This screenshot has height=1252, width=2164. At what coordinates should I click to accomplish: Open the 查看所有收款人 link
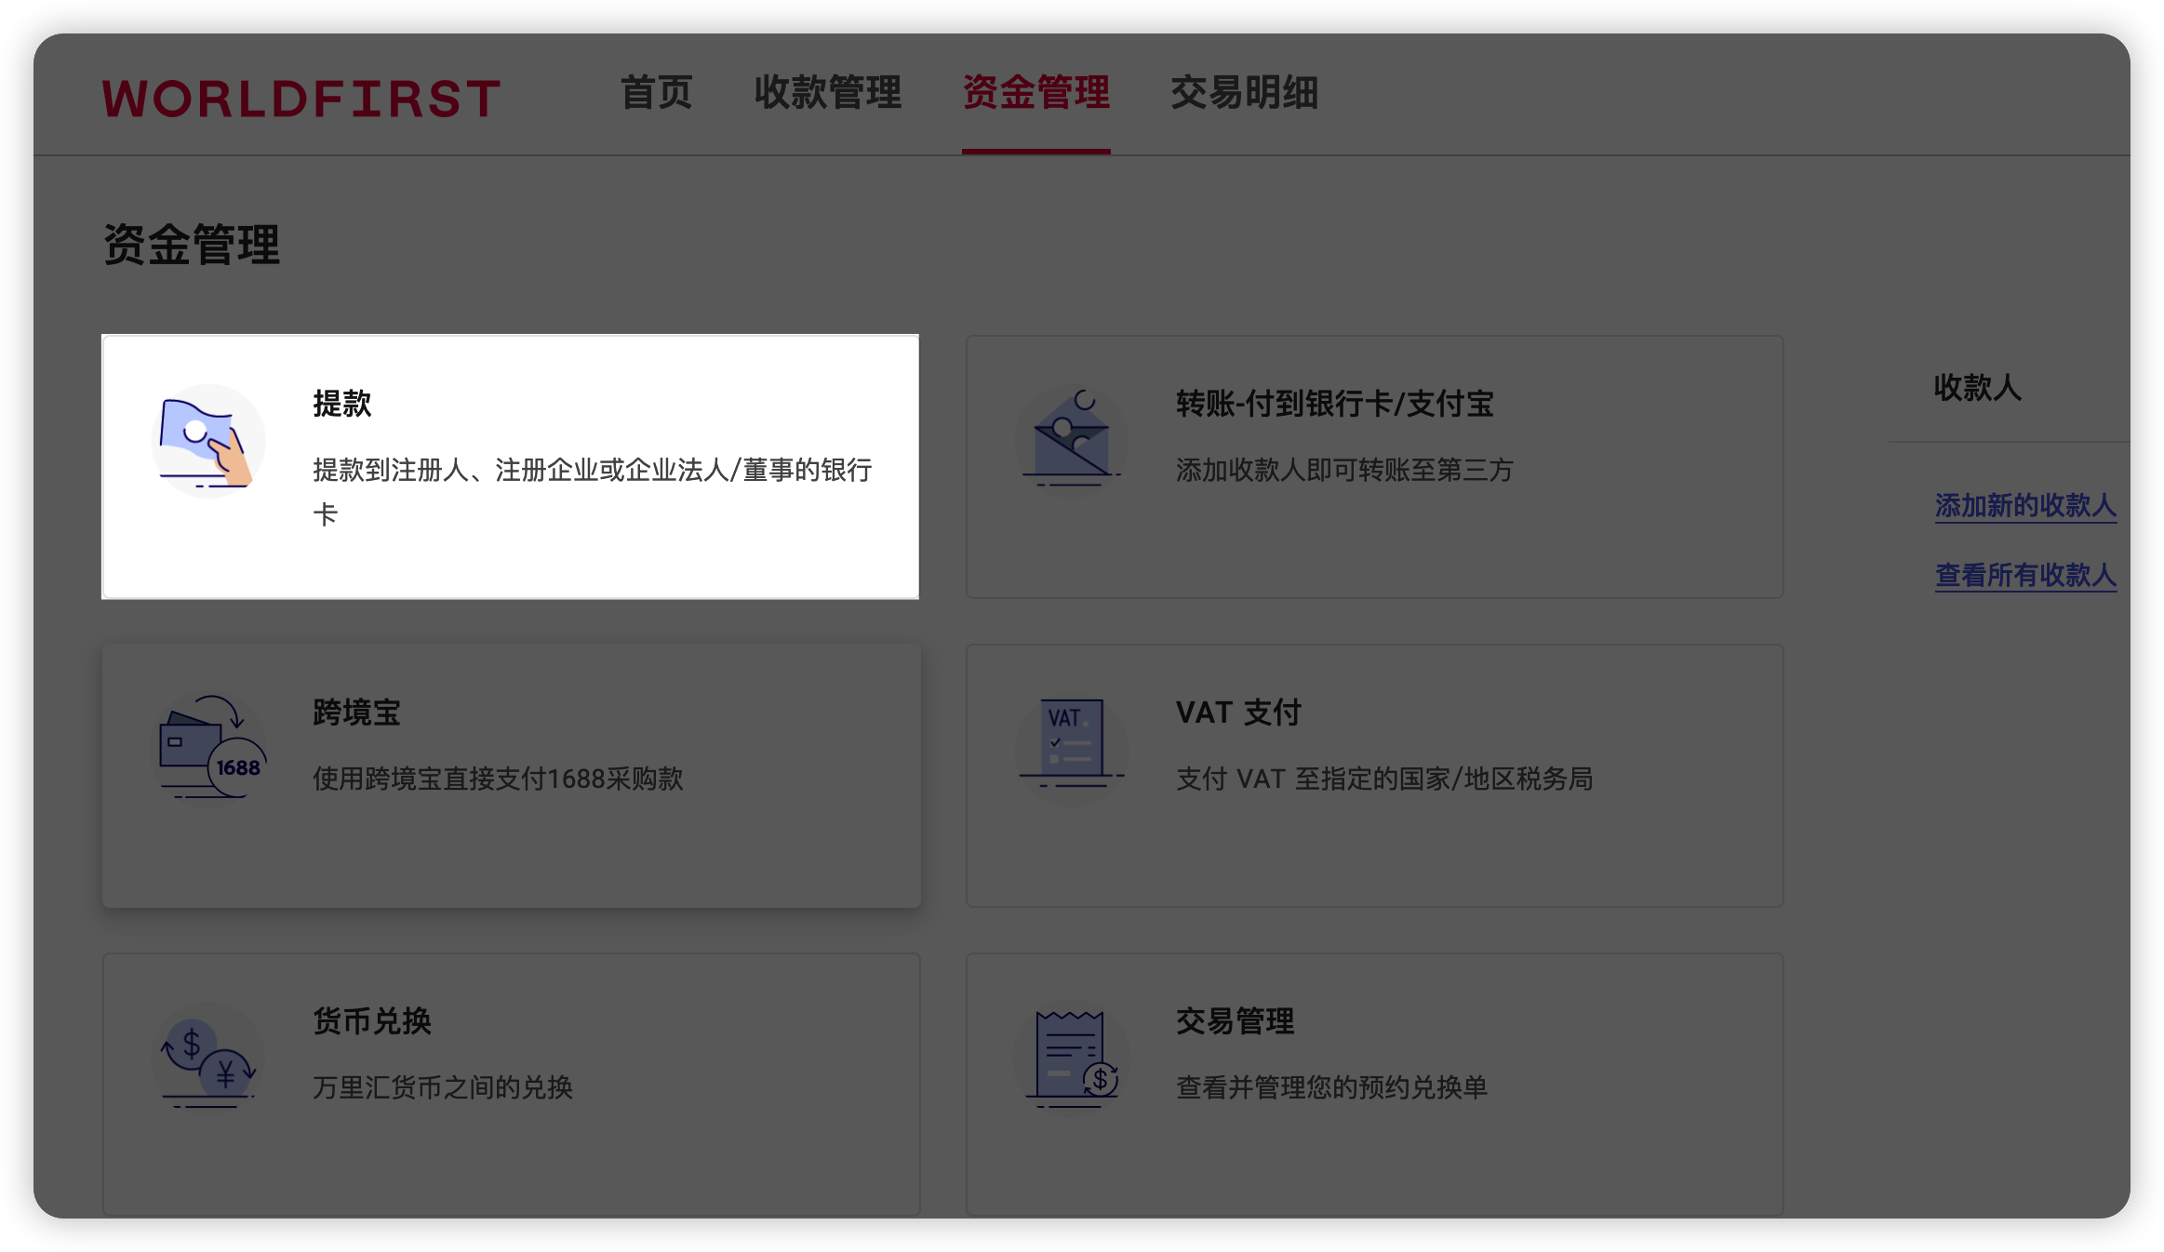[x=2024, y=575]
